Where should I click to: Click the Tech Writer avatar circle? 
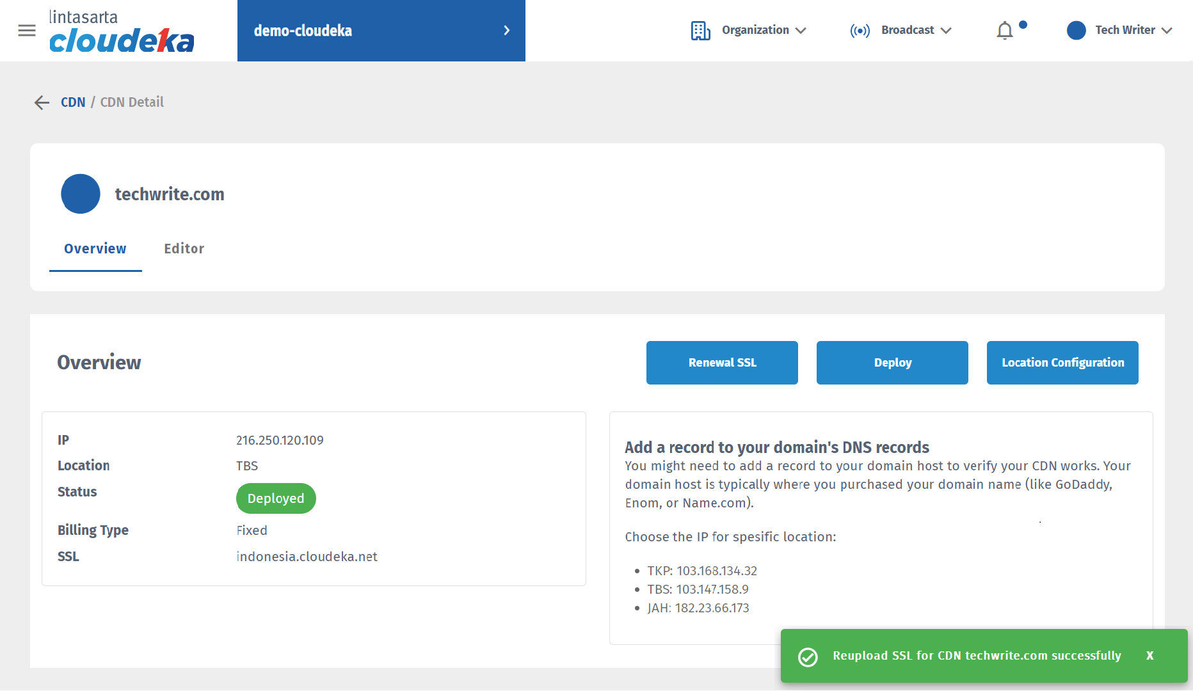tap(1077, 31)
